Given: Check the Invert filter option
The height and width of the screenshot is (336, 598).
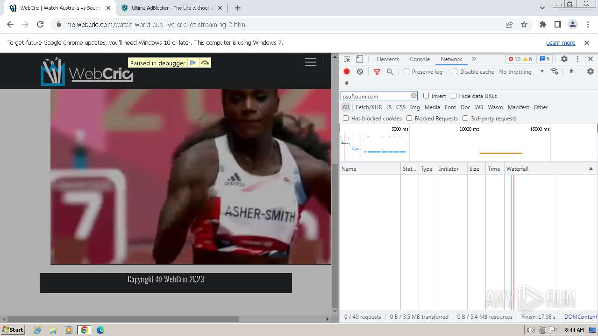Looking at the screenshot, I should coord(426,96).
